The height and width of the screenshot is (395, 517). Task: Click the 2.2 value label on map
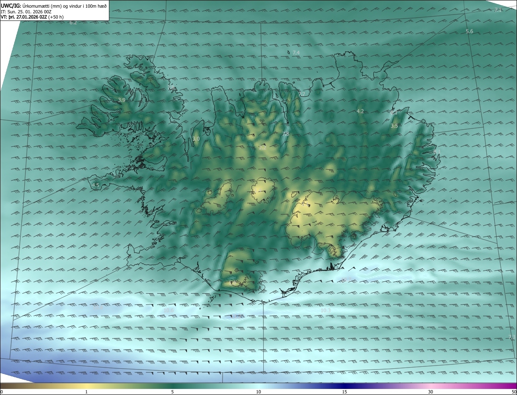tap(263, 148)
